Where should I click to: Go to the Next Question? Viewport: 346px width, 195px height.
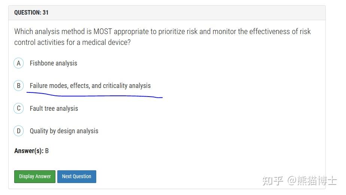pyautogui.click(x=77, y=177)
